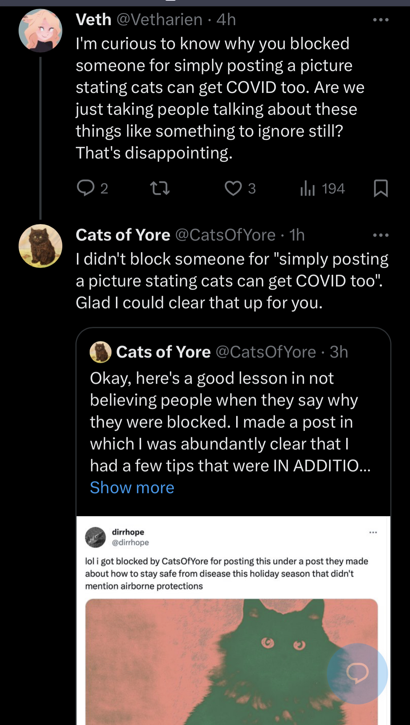410x725 pixels.
Task: Bookmark Veth's tweet
Action: click(x=381, y=188)
